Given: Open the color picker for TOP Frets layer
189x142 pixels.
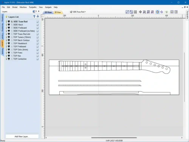Looking at the screenshot, I should 9,53.
